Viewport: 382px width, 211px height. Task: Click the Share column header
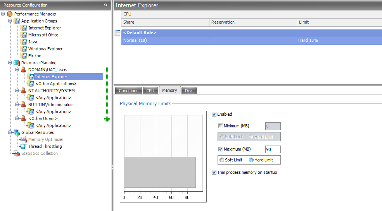coord(165,22)
